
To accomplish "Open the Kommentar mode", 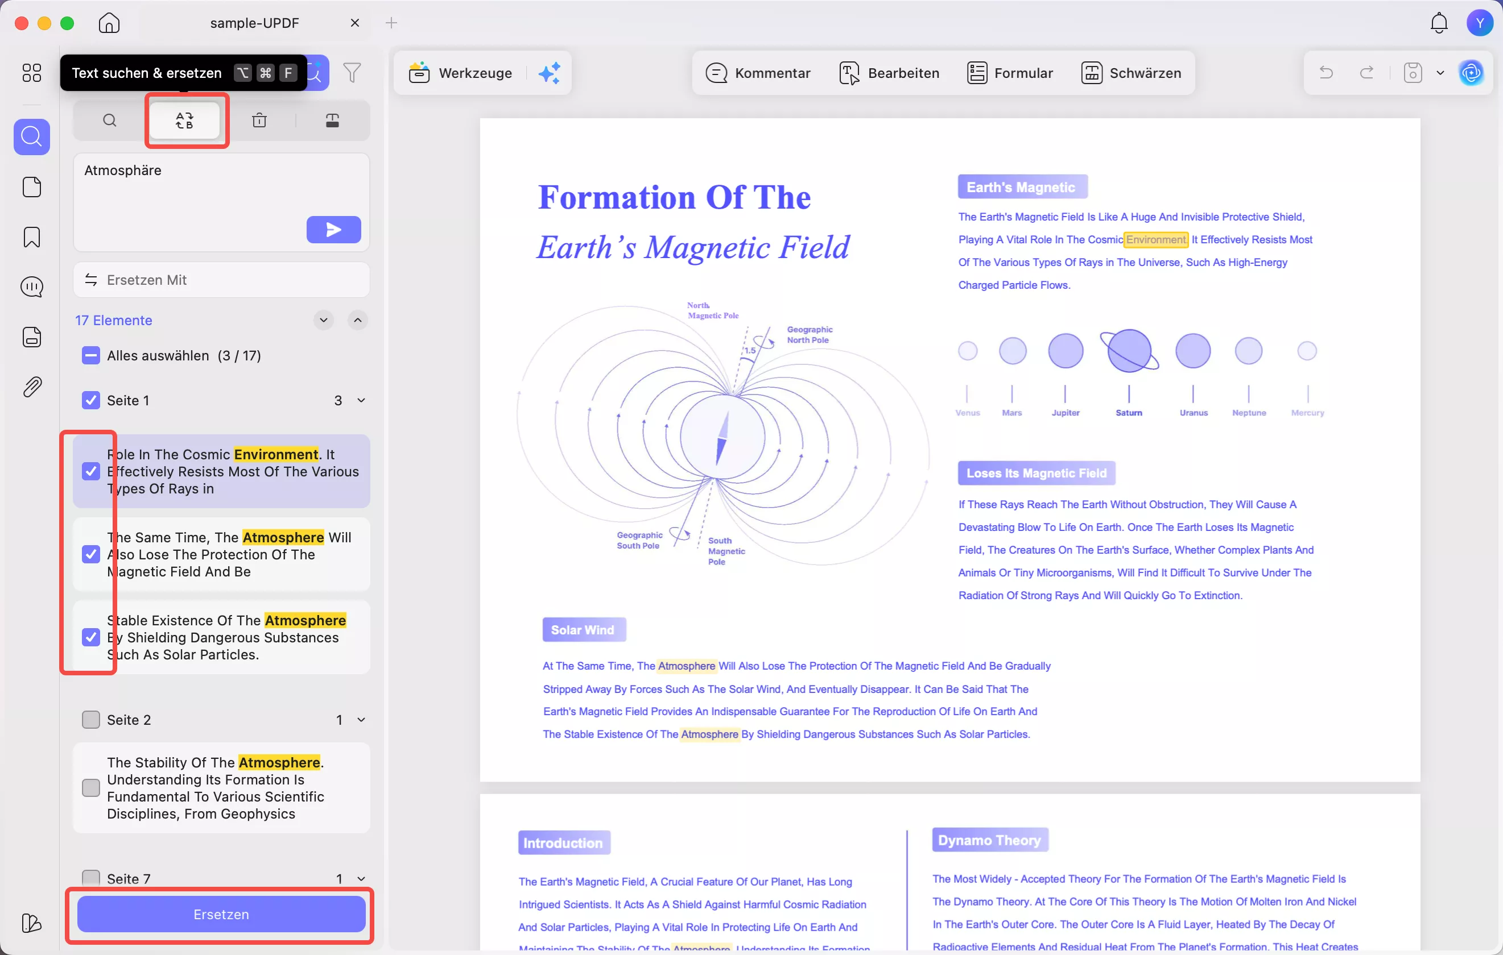I will click(758, 73).
